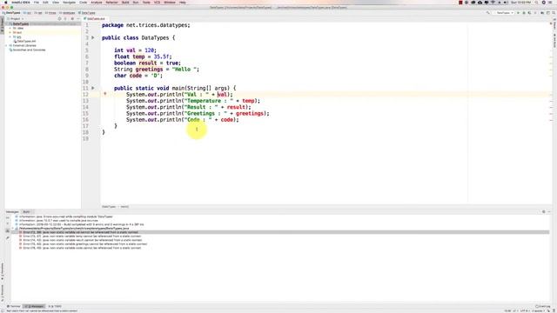Select the DataTypes.java editor tab

click(96, 18)
